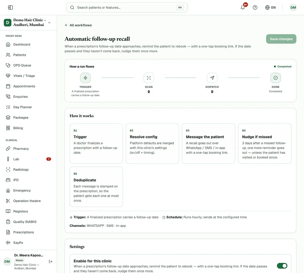304x273 pixels.
Task: Click the Packages layers icon
Action: coord(8,118)
